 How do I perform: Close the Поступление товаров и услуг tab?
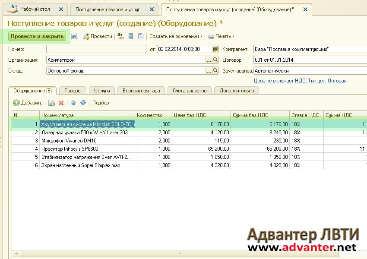[152, 9]
